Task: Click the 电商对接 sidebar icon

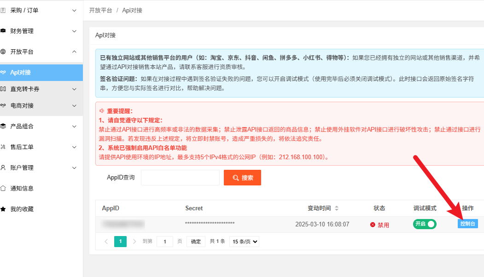Action: 3,105
